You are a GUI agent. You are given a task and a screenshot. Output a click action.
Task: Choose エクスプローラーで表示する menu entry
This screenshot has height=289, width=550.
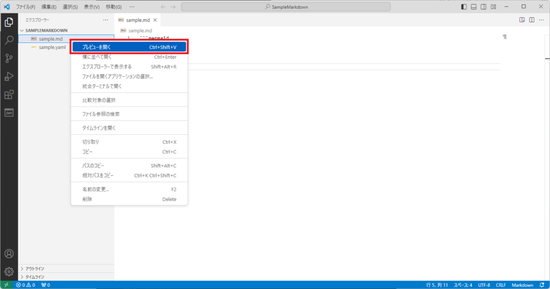click(129, 67)
